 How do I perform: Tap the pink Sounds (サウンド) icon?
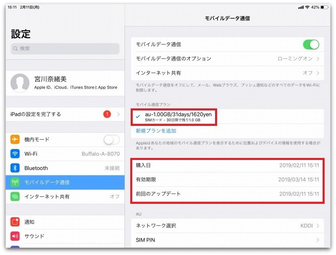click(15, 236)
